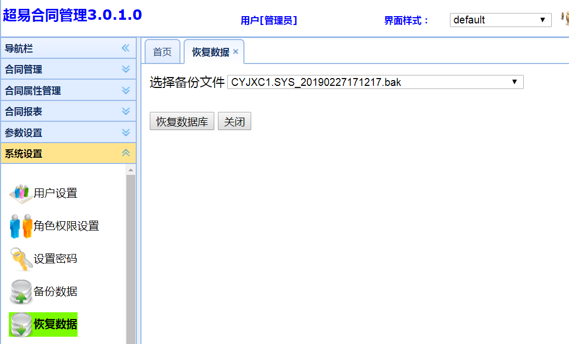This screenshot has width=569, height=344.
Task: Click the Restore Data (恢复数据) database icon
Action: click(x=21, y=325)
